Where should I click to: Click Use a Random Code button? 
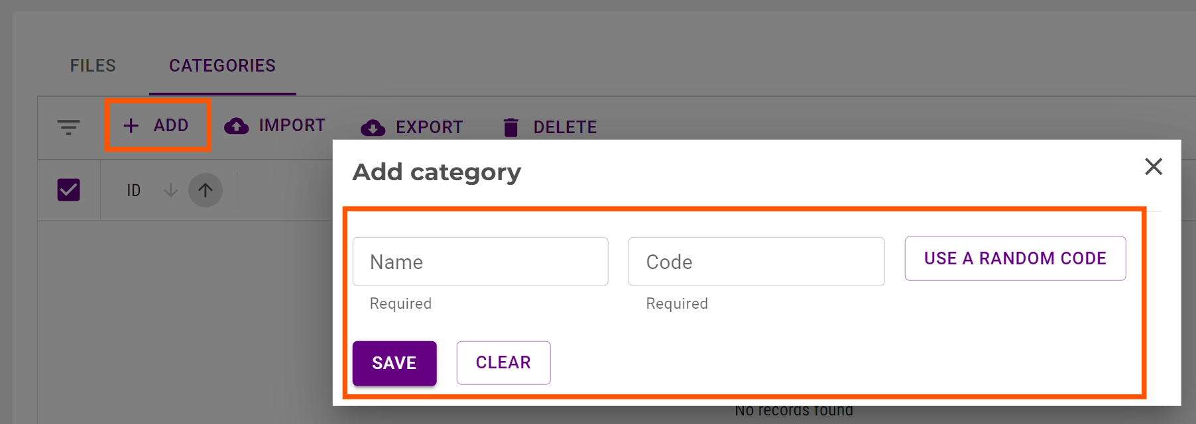(1015, 258)
